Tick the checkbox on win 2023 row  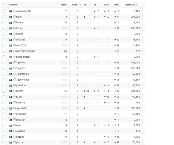[x=4, y=45]
